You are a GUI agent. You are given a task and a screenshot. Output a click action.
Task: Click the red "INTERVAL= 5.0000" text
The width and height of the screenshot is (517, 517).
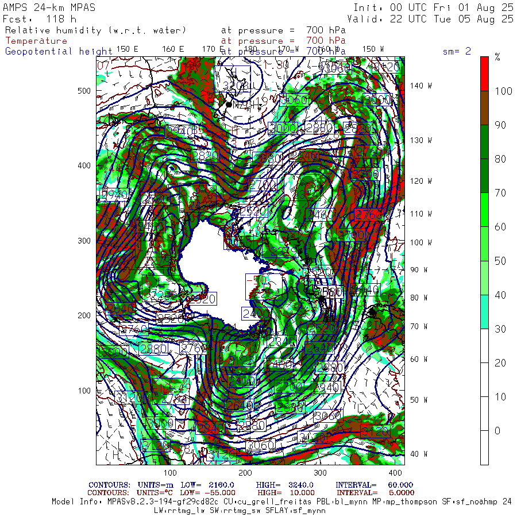click(375, 493)
